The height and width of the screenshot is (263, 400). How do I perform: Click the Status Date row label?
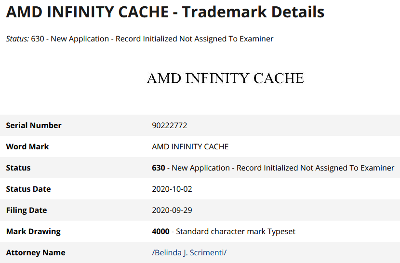28,189
